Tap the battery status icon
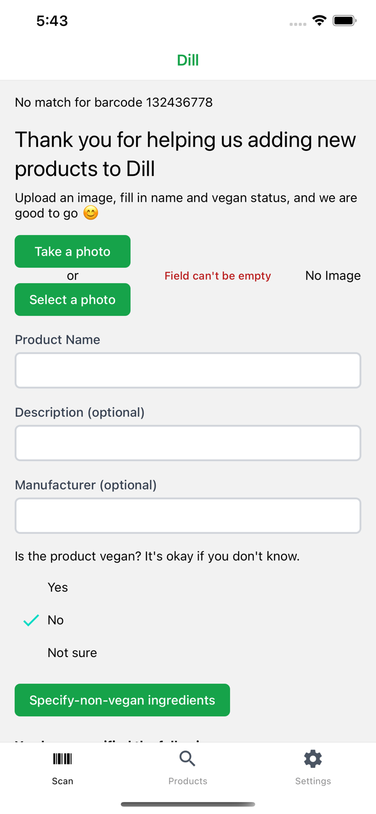Viewport: 376px width, 814px height. point(345,21)
